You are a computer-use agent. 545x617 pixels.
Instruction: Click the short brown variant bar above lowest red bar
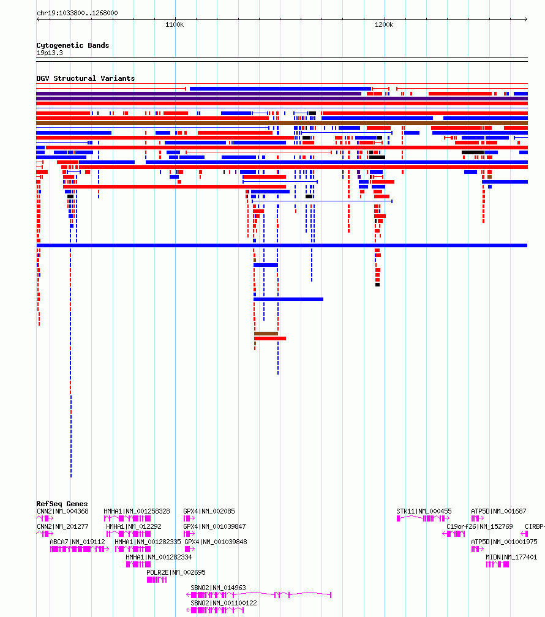click(266, 334)
